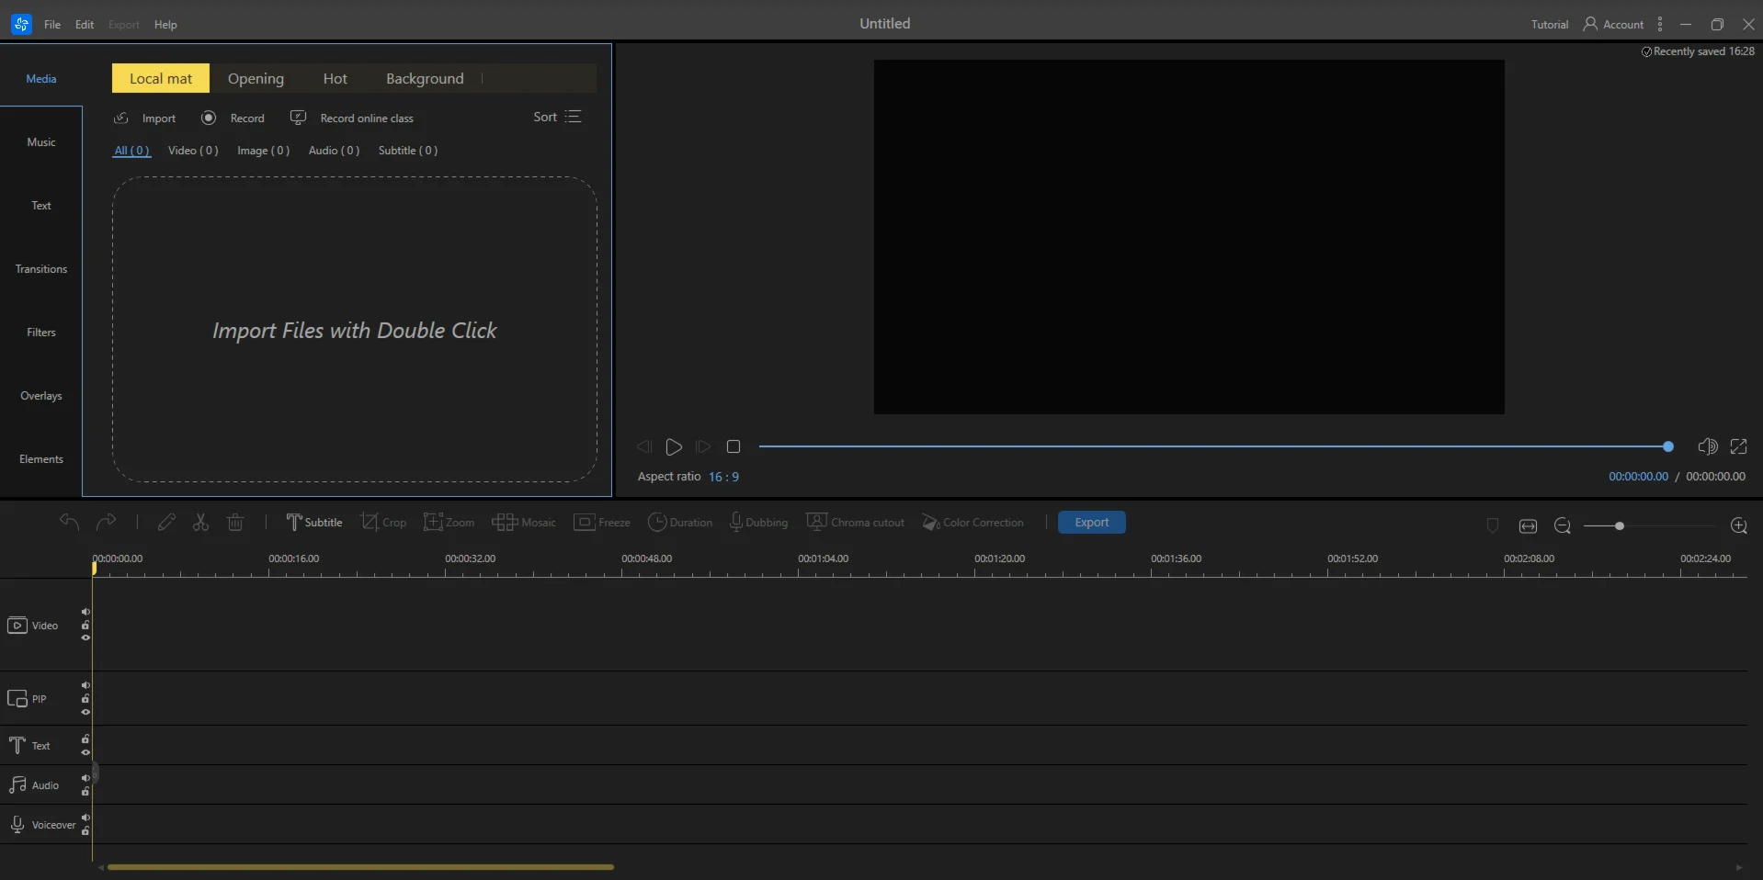Lock the Audio track

point(85,791)
